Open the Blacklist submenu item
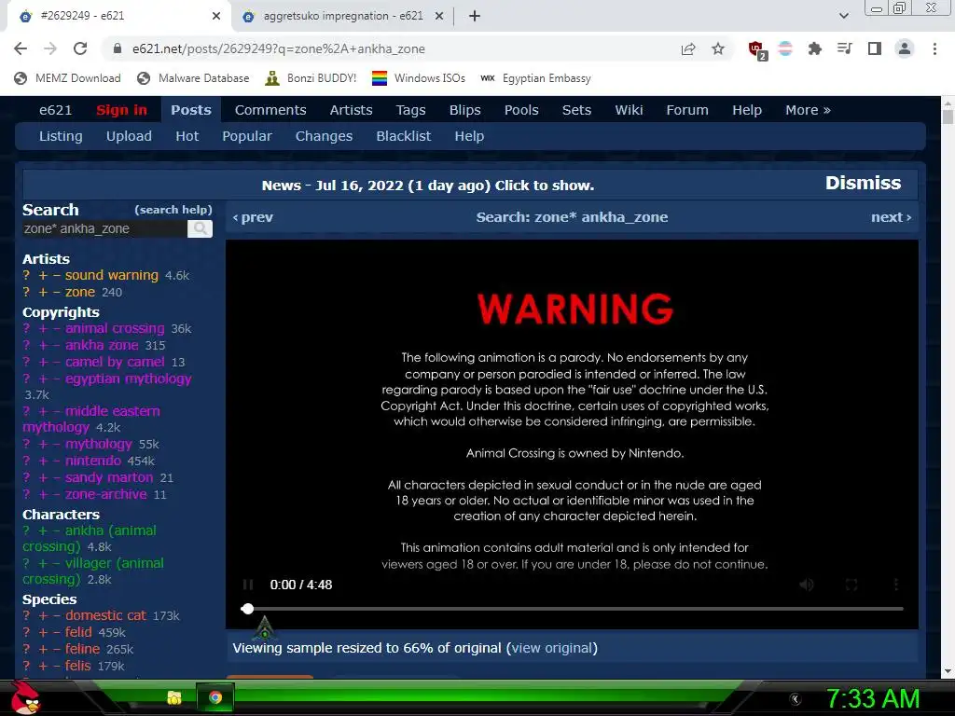This screenshot has width=955, height=716. coord(403,136)
